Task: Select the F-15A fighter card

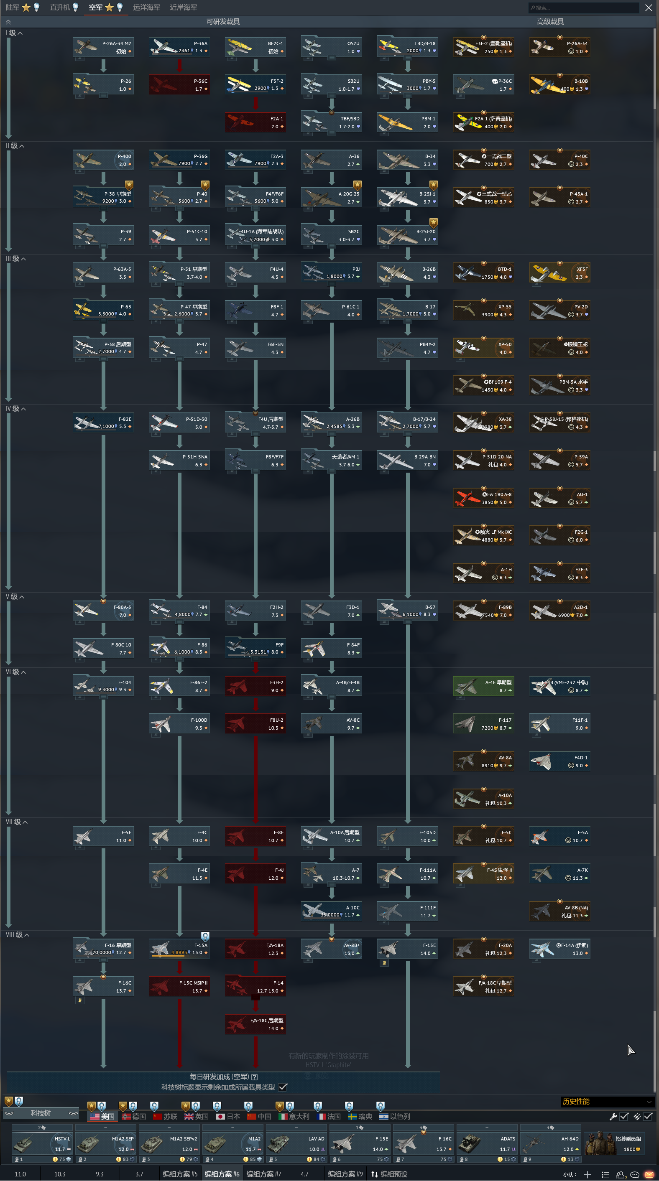Action: pyautogui.click(x=179, y=948)
